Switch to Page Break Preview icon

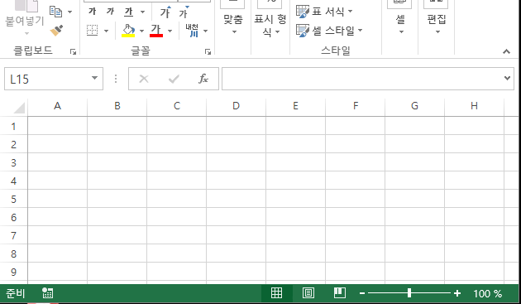(340, 293)
